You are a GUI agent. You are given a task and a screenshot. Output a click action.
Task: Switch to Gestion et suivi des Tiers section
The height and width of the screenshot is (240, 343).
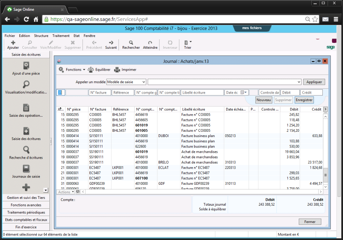coord(26,198)
